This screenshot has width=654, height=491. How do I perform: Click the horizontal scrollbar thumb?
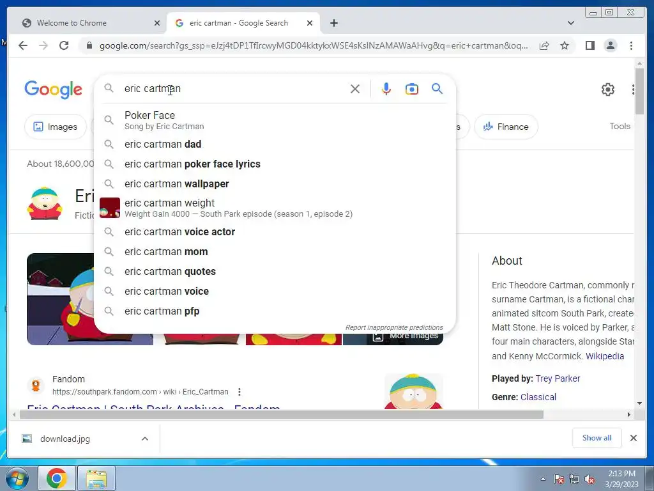coord(282,414)
